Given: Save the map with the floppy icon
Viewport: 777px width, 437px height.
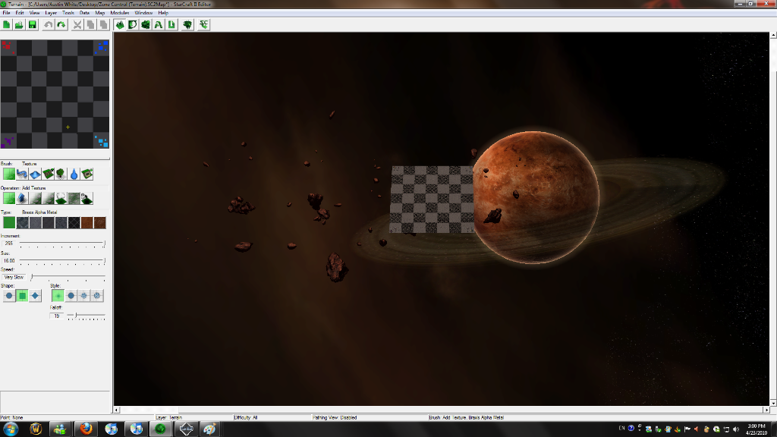Looking at the screenshot, I should tap(32, 25).
